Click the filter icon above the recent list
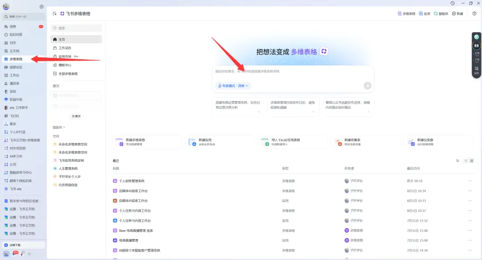 [457, 161]
